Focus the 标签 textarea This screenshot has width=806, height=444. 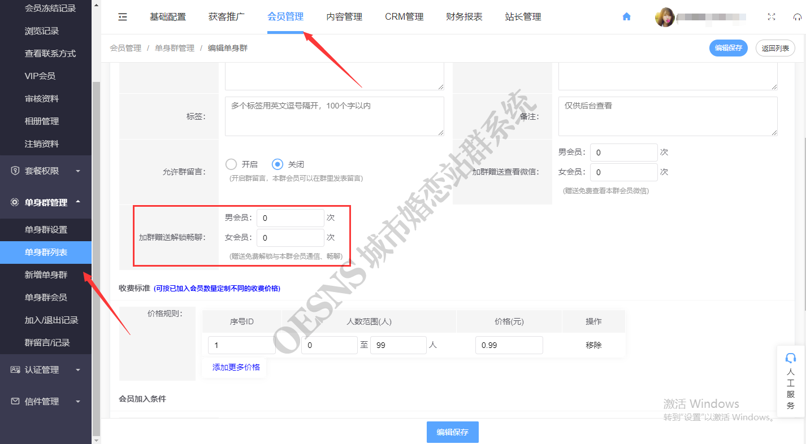coord(335,116)
